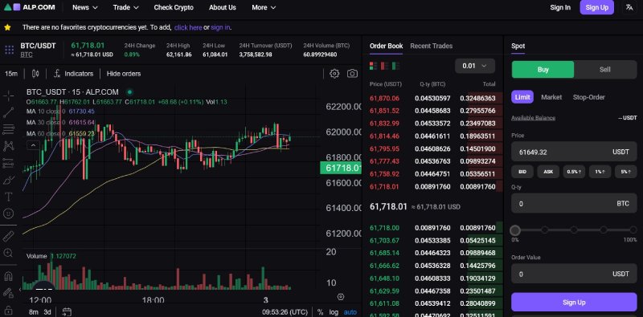This screenshot has height=317, width=643.
Task: Take chart snapshot with camera icon
Action: tap(352, 74)
